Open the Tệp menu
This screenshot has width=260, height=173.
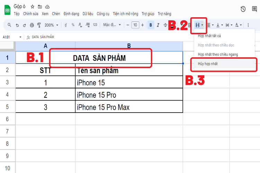point(17,14)
